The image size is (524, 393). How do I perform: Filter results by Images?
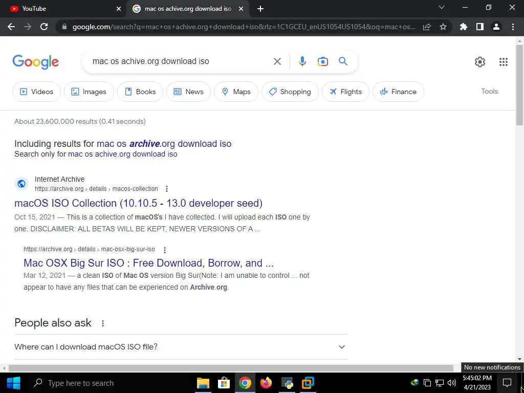[x=89, y=92]
